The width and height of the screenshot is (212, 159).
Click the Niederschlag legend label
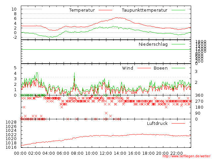tap(153, 44)
